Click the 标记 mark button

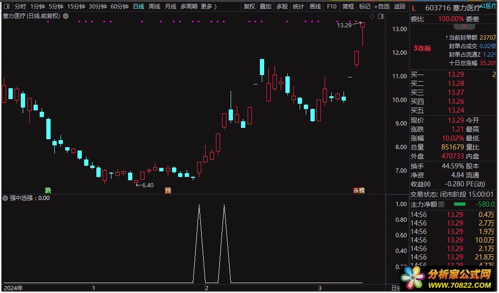tap(365, 6)
